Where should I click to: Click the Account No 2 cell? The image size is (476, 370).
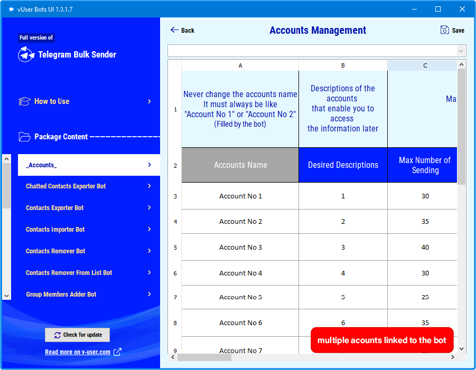240,222
